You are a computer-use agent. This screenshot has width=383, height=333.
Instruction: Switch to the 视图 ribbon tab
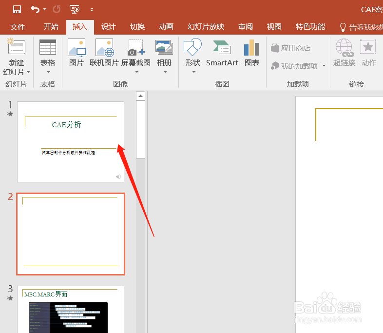tap(274, 26)
